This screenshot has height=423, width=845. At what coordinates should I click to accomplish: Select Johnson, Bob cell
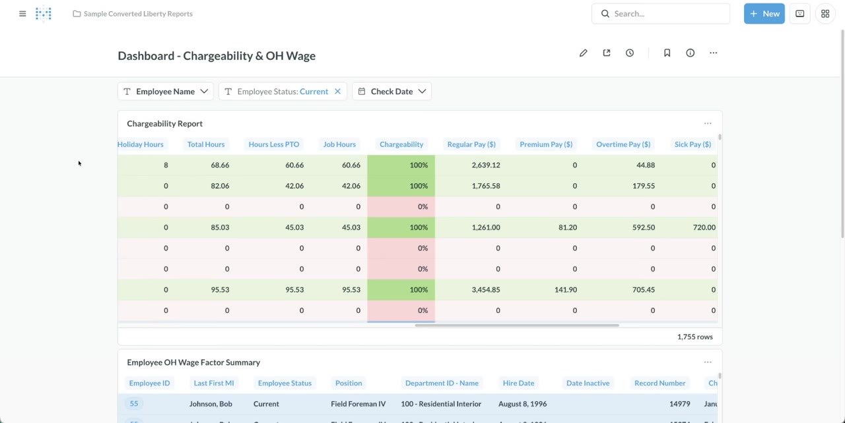[x=211, y=404]
